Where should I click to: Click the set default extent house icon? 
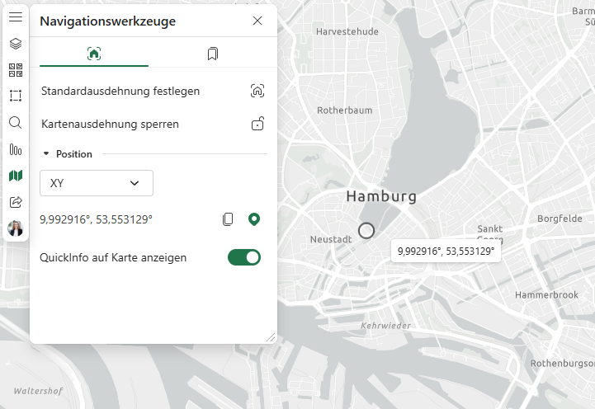(x=257, y=91)
